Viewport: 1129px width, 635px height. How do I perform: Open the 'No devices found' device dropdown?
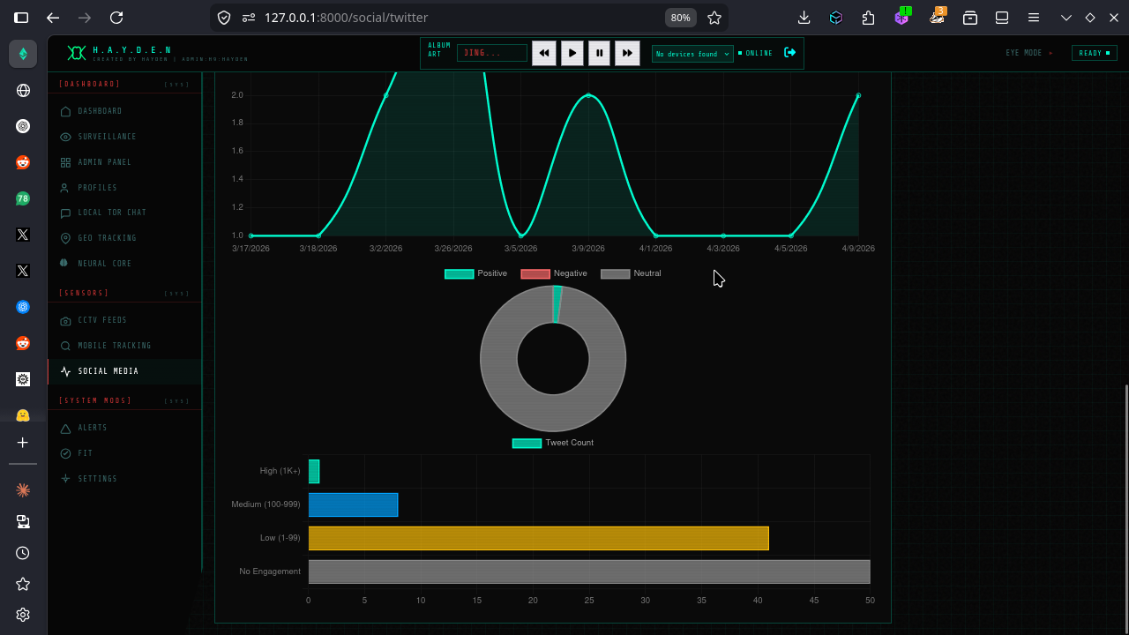692,54
